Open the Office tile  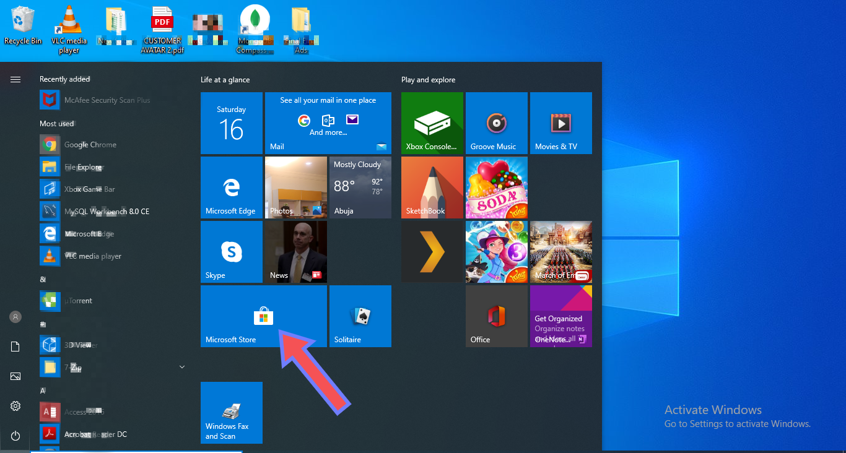click(x=497, y=316)
